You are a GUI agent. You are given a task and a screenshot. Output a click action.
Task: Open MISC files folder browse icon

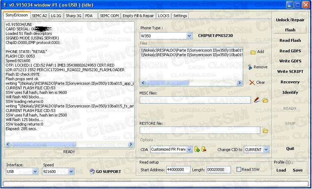tap(266, 100)
